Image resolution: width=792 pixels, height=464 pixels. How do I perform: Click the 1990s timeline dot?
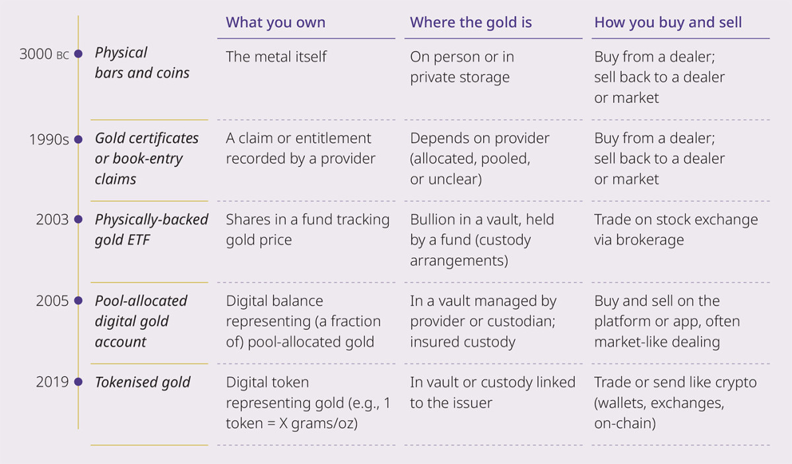click(x=79, y=139)
